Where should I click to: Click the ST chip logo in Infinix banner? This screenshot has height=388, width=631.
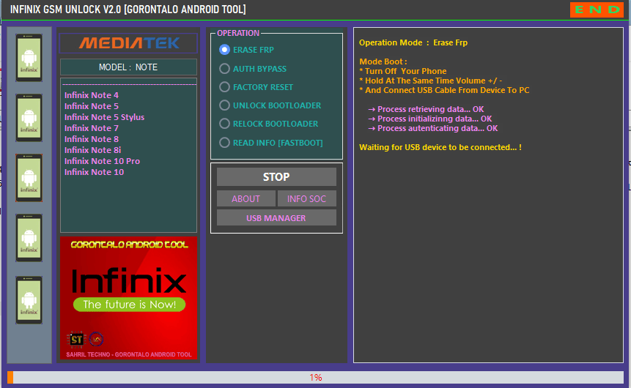pos(76,340)
